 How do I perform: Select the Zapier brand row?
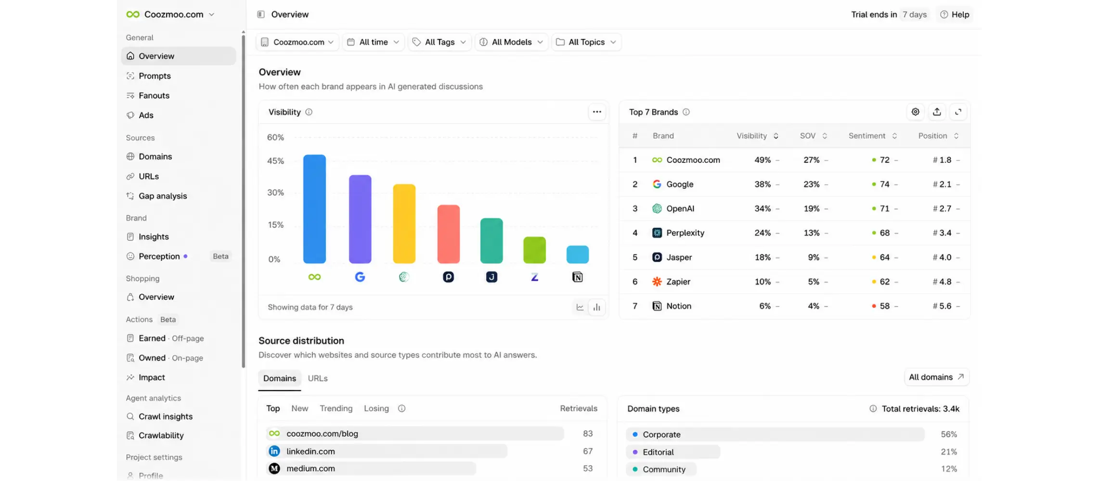[x=795, y=282]
